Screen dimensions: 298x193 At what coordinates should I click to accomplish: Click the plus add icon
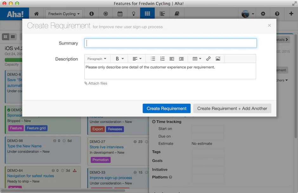tap(291, 14)
